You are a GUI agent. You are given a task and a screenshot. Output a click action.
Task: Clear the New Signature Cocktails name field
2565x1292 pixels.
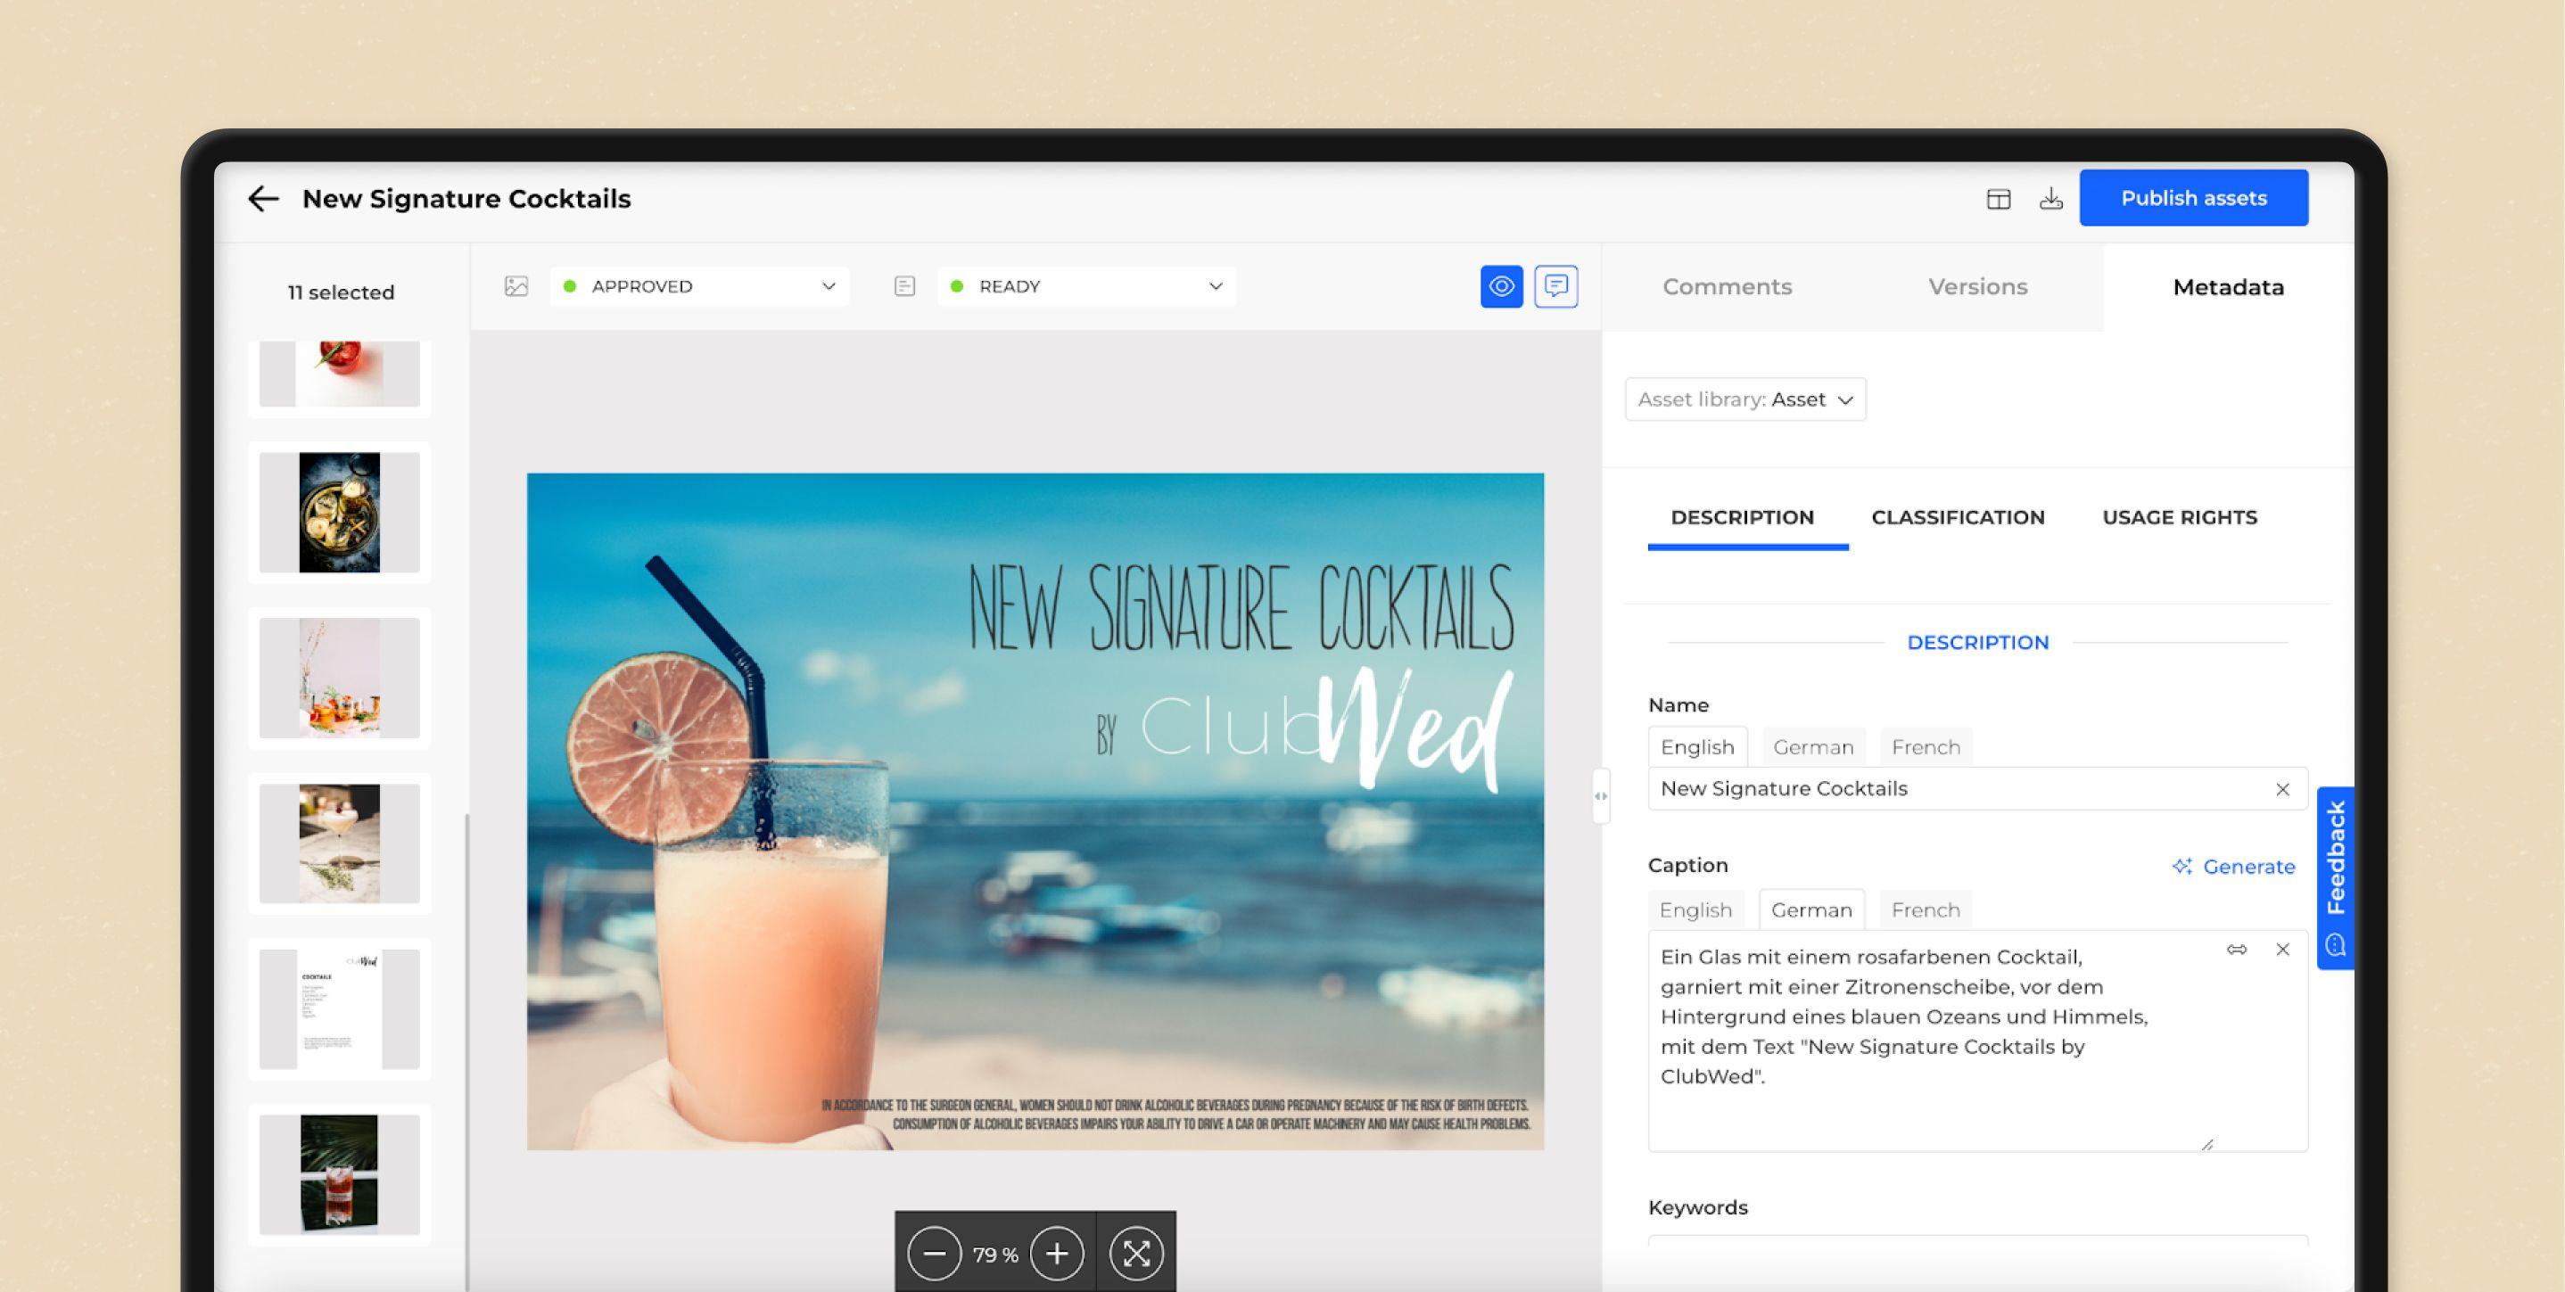point(2282,788)
